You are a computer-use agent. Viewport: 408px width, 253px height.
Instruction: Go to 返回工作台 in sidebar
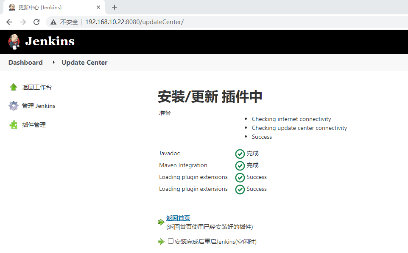[x=37, y=87]
